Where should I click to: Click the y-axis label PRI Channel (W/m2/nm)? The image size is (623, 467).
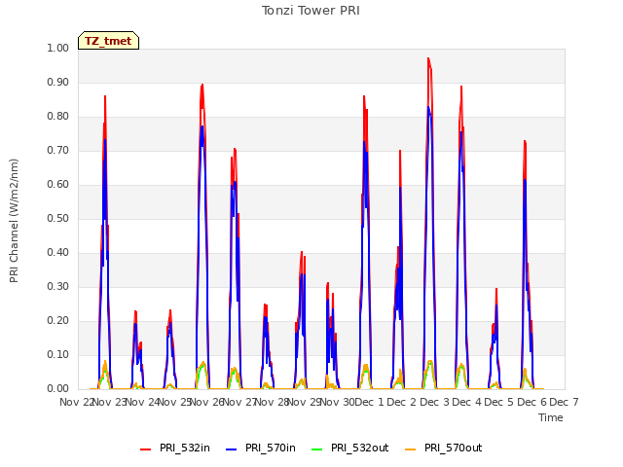pos(14,221)
